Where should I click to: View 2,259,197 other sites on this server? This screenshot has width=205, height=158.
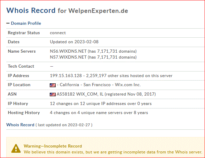(x=129, y=76)
